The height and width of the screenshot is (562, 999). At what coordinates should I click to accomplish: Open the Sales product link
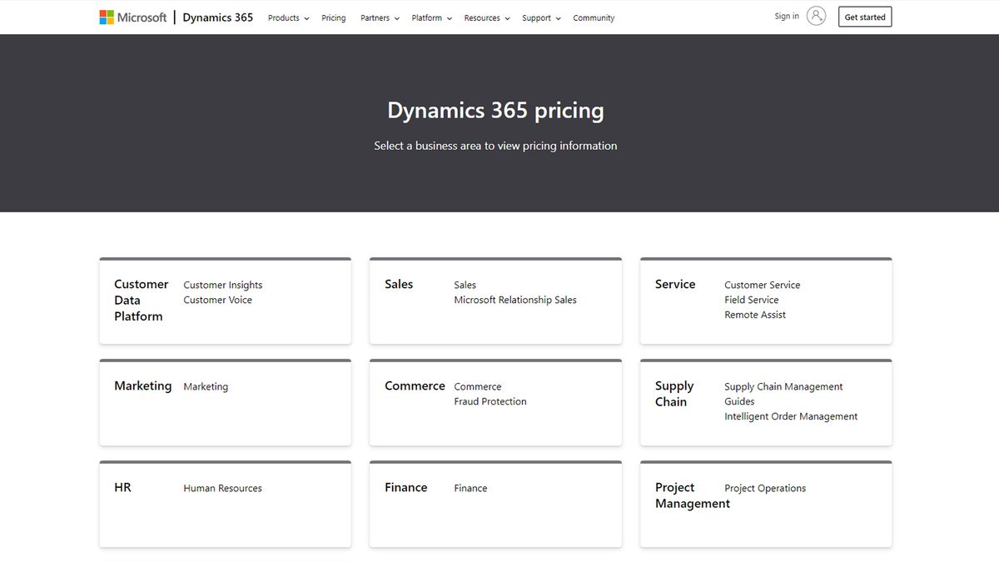pyautogui.click(x=465, y=285)
